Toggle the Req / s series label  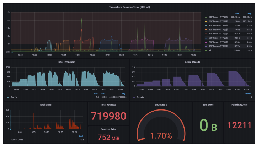tap(14, 97)
